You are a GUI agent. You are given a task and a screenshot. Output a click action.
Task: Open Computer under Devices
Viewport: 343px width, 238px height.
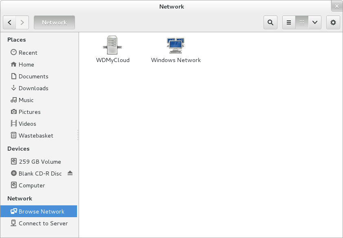click(x=31, y=185)
